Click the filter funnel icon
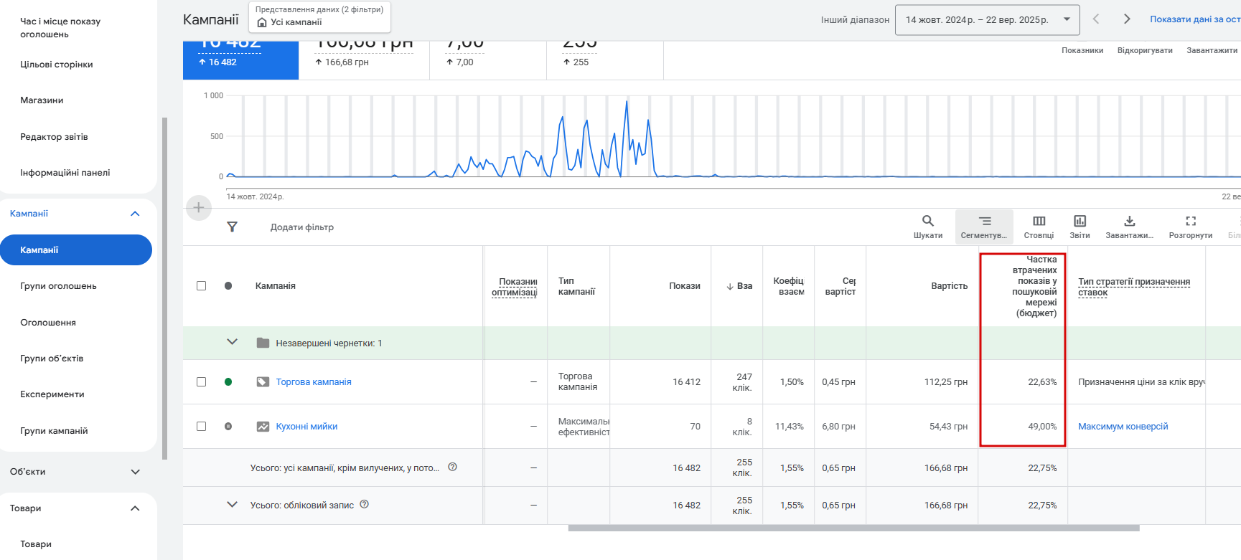The height and width of the screenshot is (560, 1241). [x=232, y=227]
